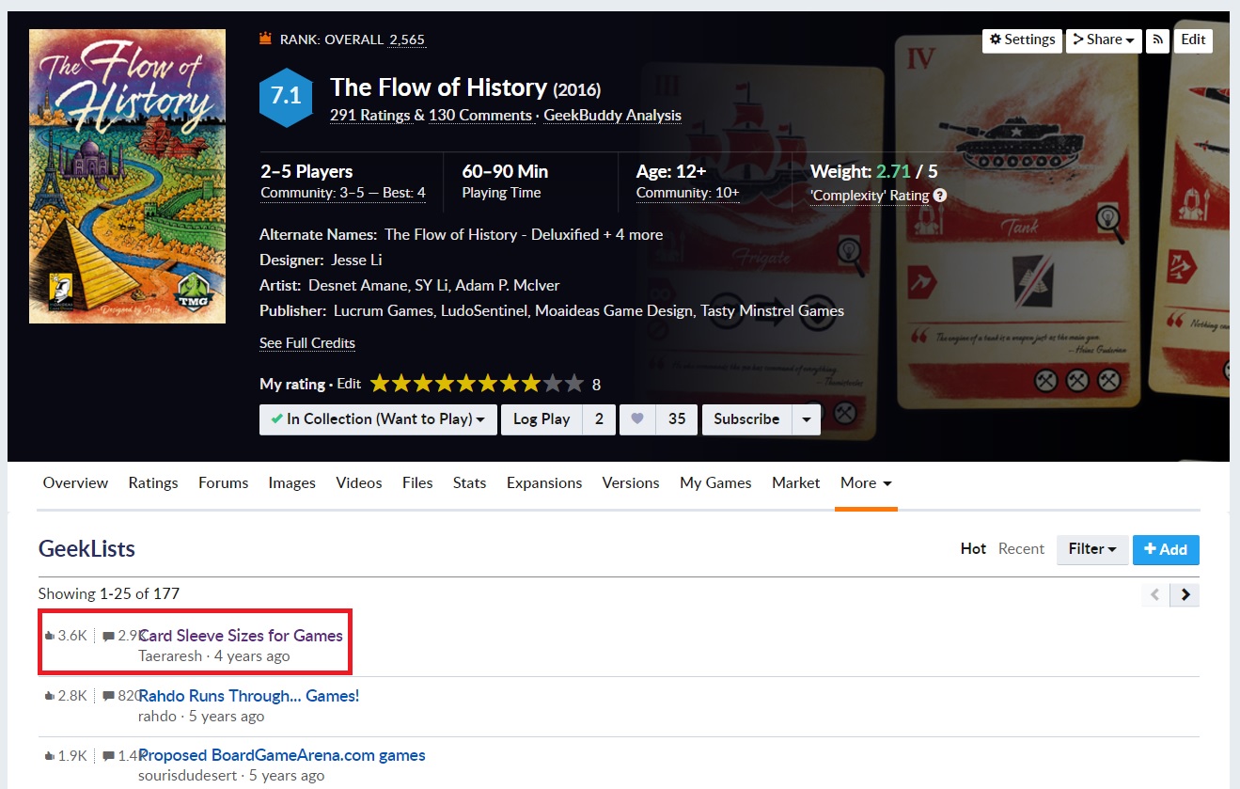Click the Complexity Rating help question mark

(x=940, y=197)
